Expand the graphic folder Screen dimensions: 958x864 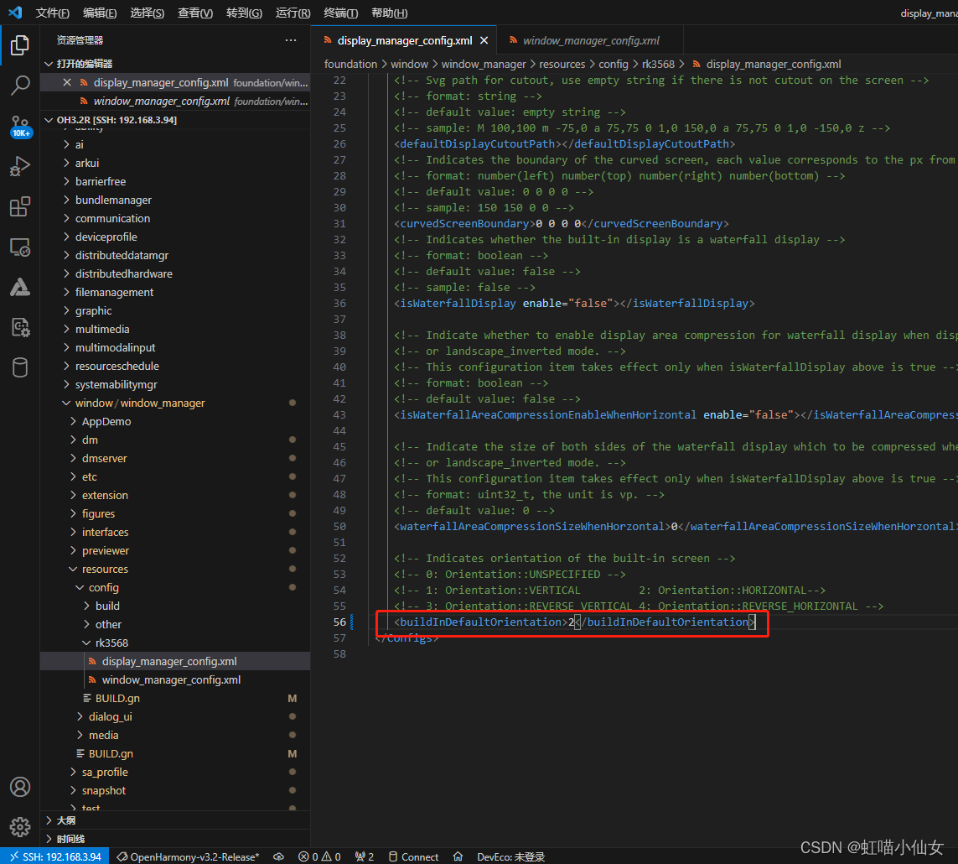[x=174, y=310]
